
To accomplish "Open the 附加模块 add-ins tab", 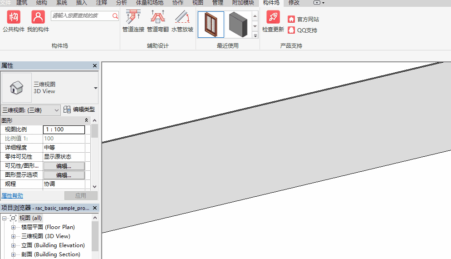I will click(243, 3).
